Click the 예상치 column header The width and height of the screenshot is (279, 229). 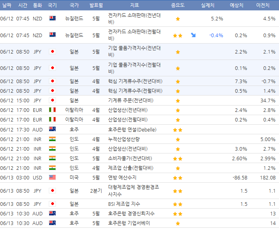coord(237,5)
